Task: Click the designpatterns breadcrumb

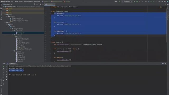Action: 28,2
